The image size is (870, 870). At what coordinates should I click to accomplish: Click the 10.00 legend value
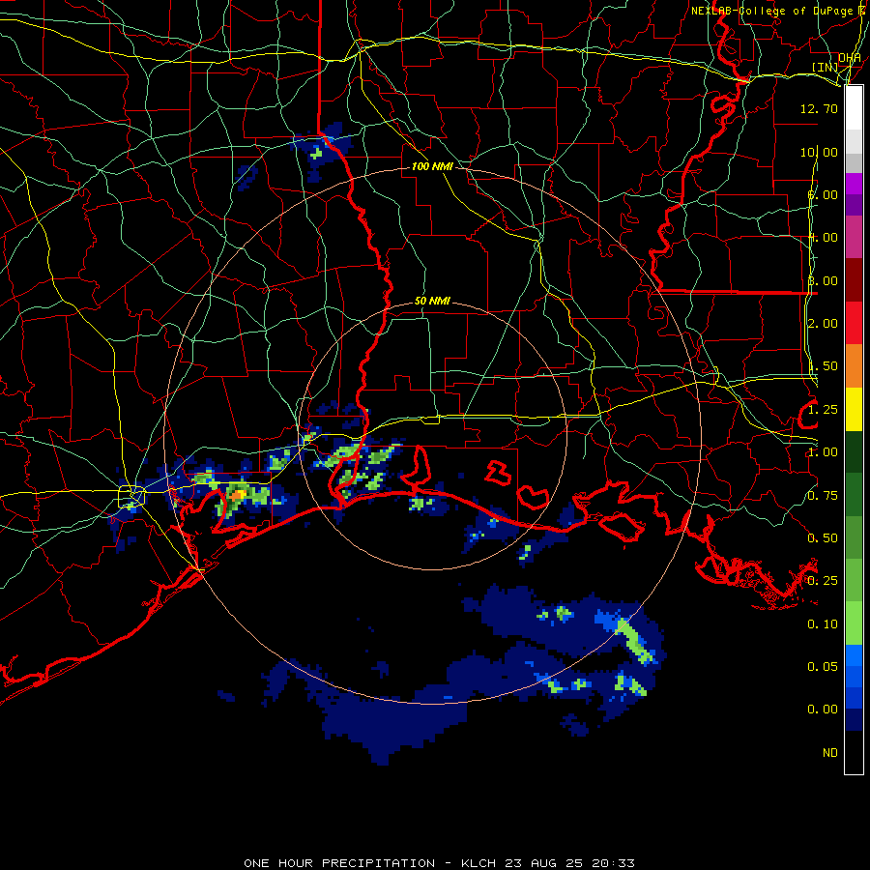(x=819, y=152)
